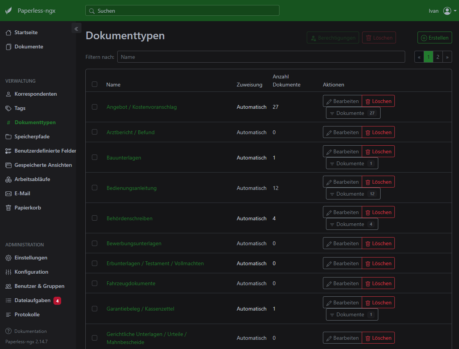Image resolution: width=459 pixels, height=349 pixels.
Task: Open the Dokumente 12 dropdown for Bedienungsanleitung
Action: pyautogui.click(x=353, y=193)
